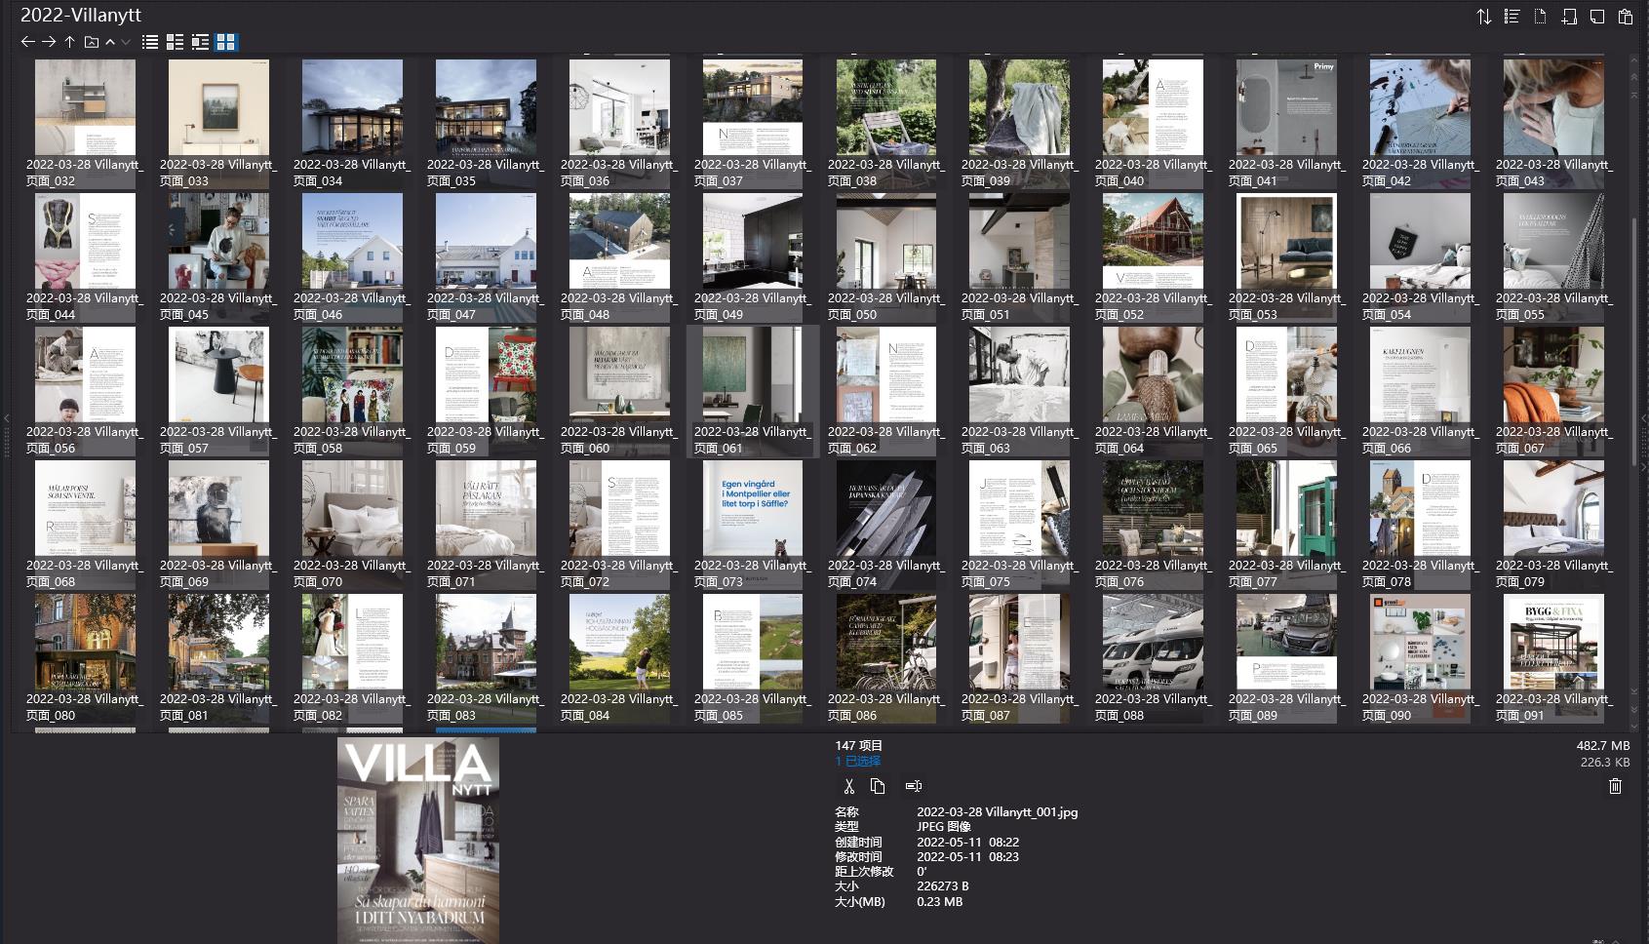The image size is (1649, 944).
Task: Select the Copy icon in details pane
Action: (879, 786)
